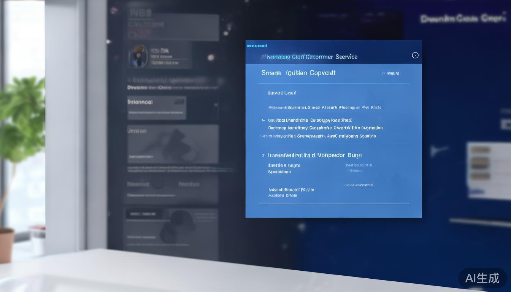Select the Smark Quklen Copvoidt heading
The height and width of the screenshot is (292, 511).
[x=298, y=73]
